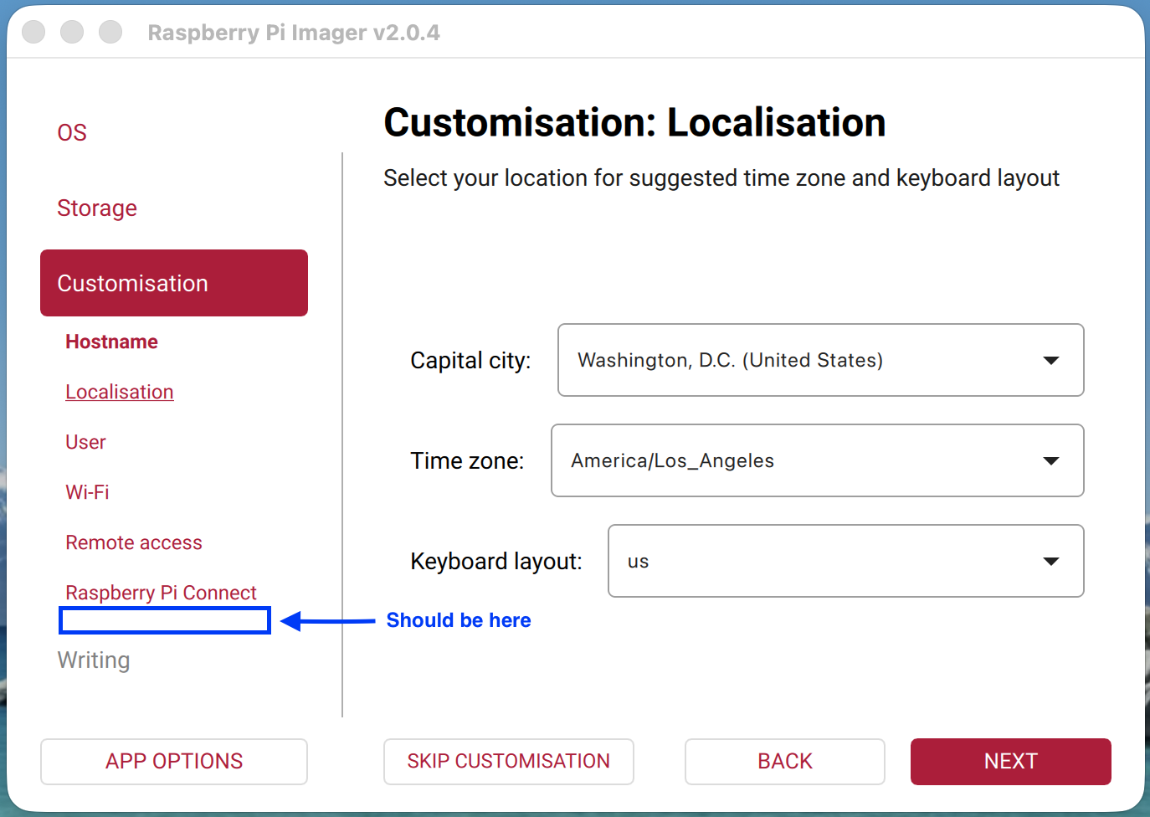Open the Capital city dropdown
1150x817 pixels.
pyautogui.click(x=820, y=360)
